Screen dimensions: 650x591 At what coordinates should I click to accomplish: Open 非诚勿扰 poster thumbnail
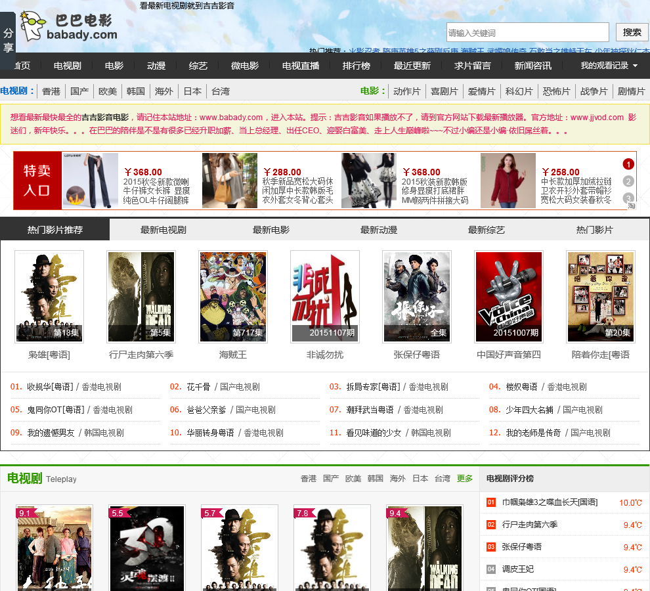point(325,297)
